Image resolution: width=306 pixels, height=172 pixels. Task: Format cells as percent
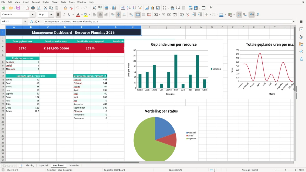pyautogui.click(x=163, y=15)
